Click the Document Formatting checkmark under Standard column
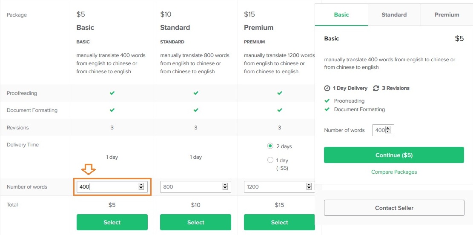This screenshot has height=235, width=473. (x=196, y=110)
